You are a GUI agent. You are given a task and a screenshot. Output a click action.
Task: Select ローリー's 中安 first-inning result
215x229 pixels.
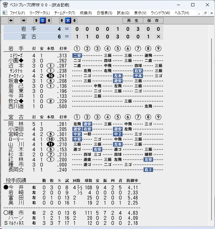pyautogui.click(x=77, y=139)
